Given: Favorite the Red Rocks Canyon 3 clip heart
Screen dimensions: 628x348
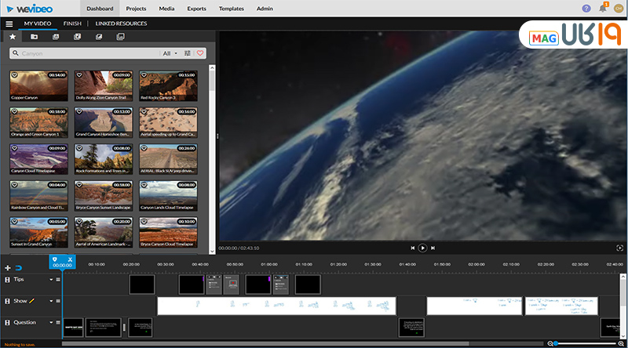Looking at the screenshot, I should pos(144,75).
